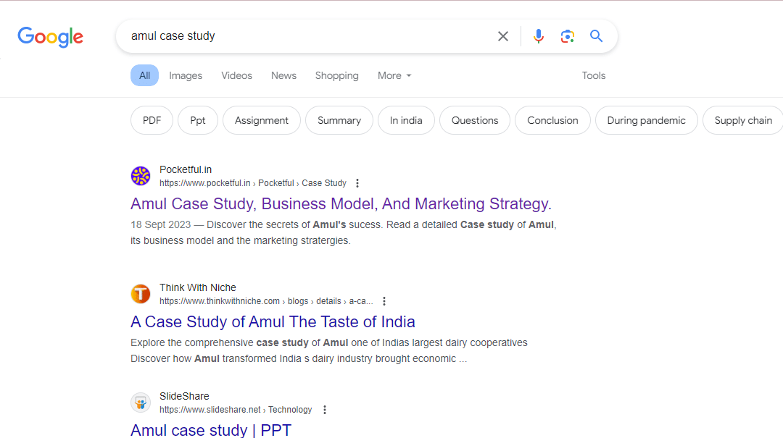Select the Supply chain filter chip
The height and width of the screenshot is (438, 783).
(742, 120)
